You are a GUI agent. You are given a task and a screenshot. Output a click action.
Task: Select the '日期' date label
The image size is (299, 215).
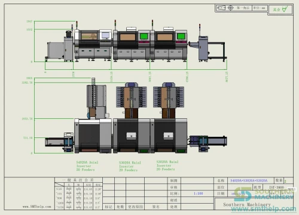tap(221, 193)
